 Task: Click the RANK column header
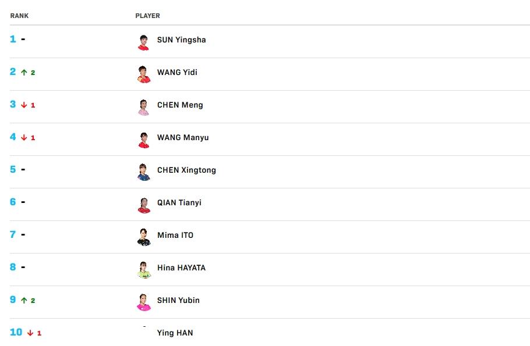click(19, 16)
